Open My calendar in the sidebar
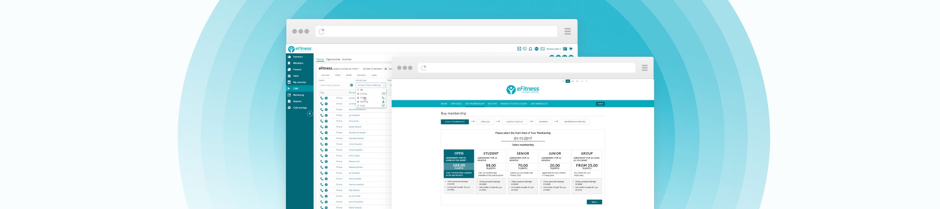Screen dimensions: 940x209 coord(300,82)
